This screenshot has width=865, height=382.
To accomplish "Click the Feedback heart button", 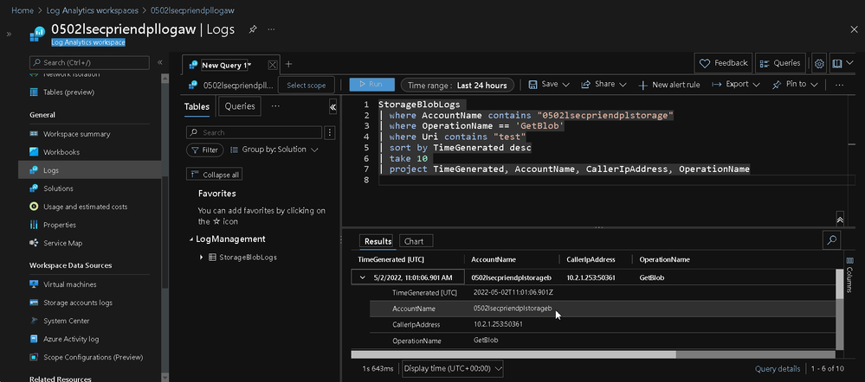I will pyautogui.click(x=723, y=63).
